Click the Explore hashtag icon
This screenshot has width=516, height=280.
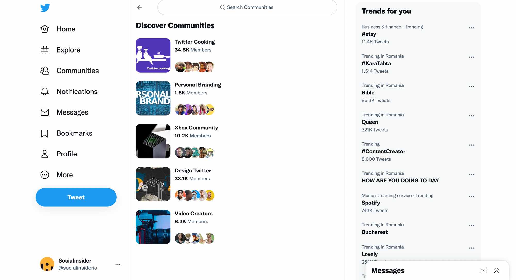(x=45, y=50)
